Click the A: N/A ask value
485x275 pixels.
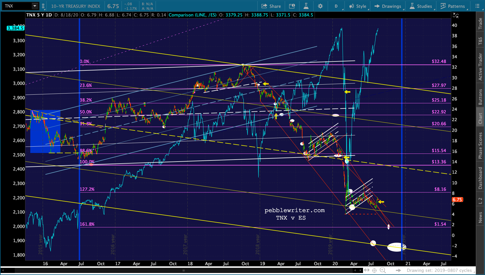click(147, 8)
